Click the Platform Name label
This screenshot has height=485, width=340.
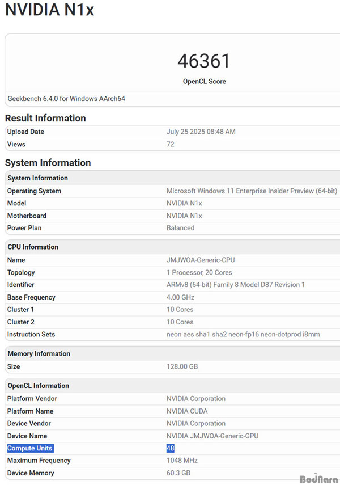[x=30, y=411]
